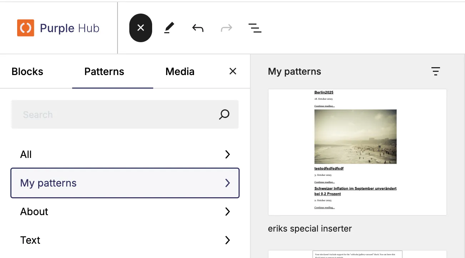Click the "eriks special inserter" label
Viewport: 465px width, 258px height.
pos(310,229)
